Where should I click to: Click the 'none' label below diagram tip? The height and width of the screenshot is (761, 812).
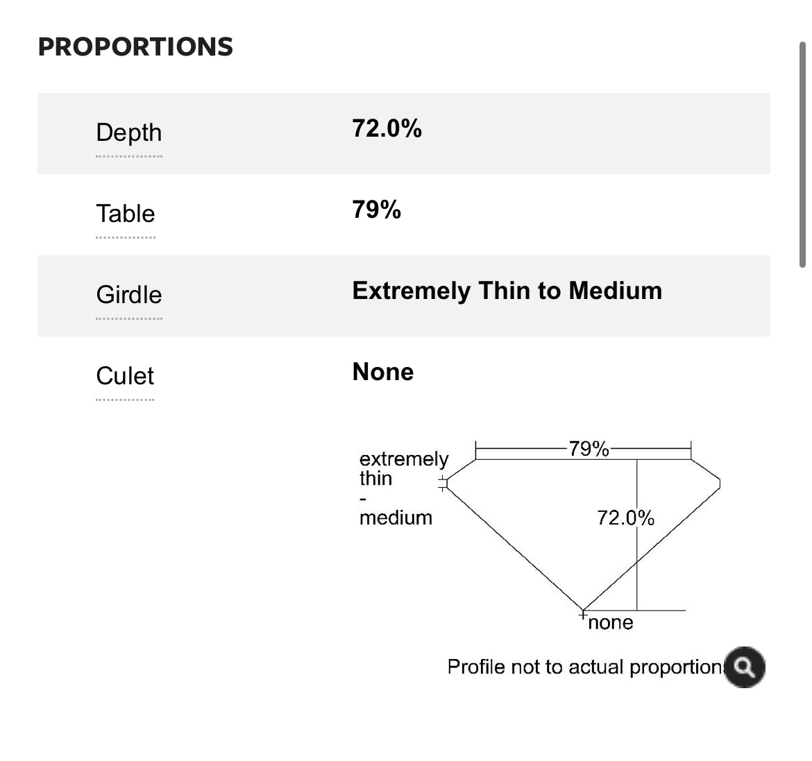610,622
